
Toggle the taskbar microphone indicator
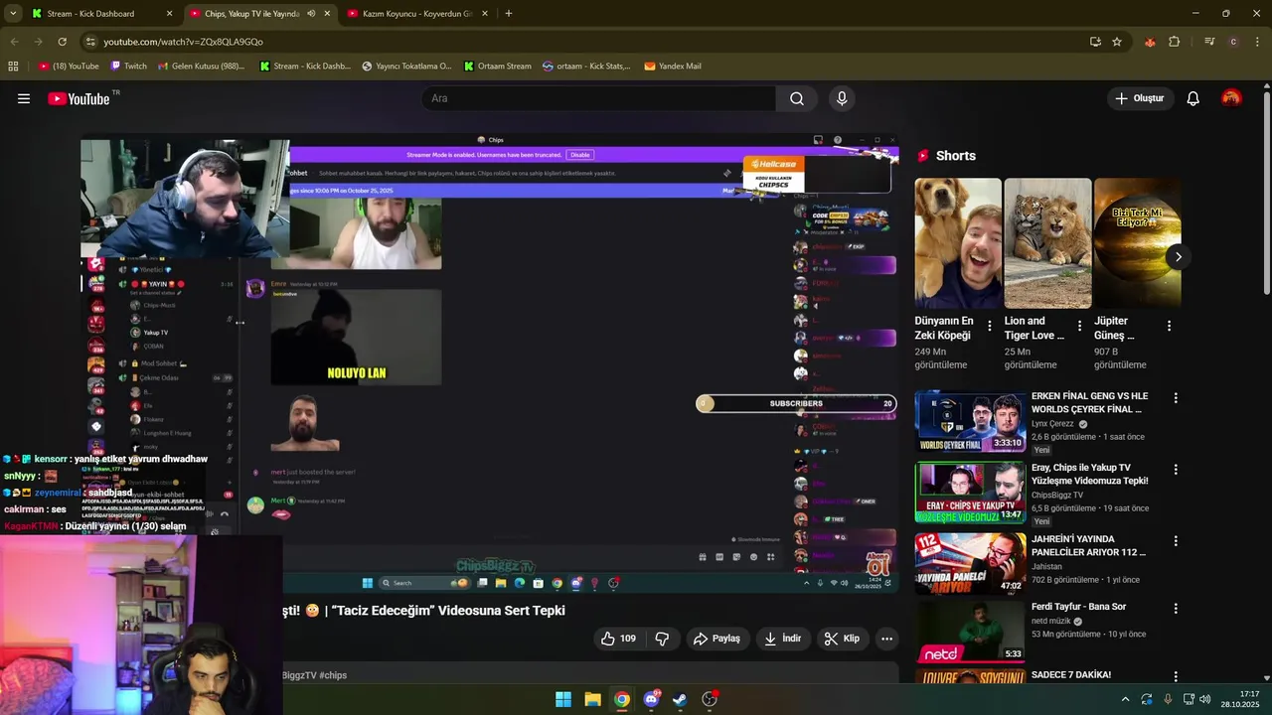click(1168, 699)
